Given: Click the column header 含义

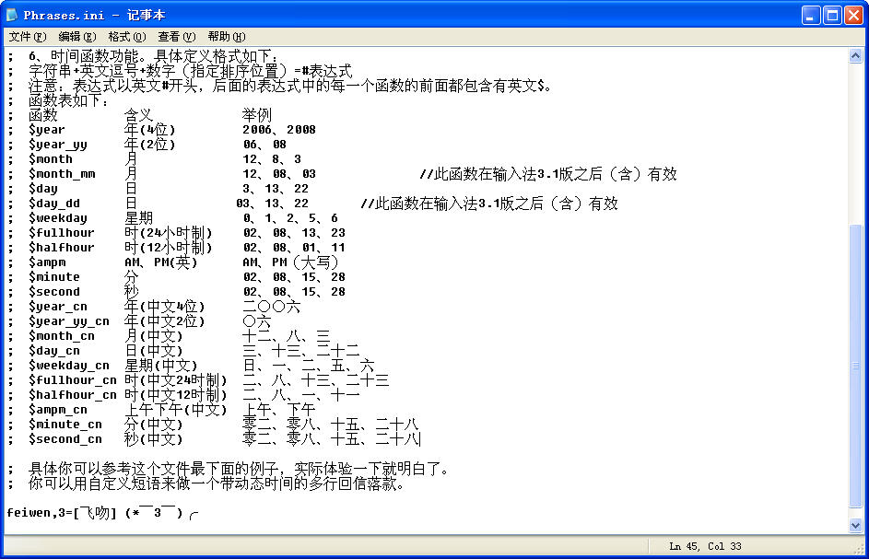Looking at the screenshot, I should click(138, 115).
